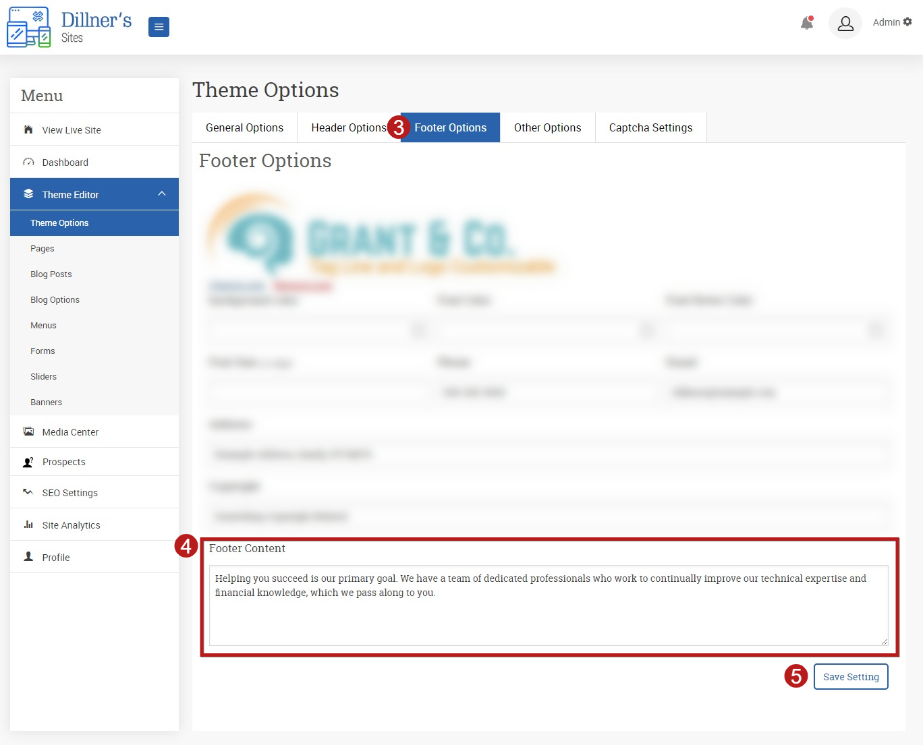Viewport: 923px width, 745px height.
Task: Open Blog Posts
Action: (x=94, y=274)
